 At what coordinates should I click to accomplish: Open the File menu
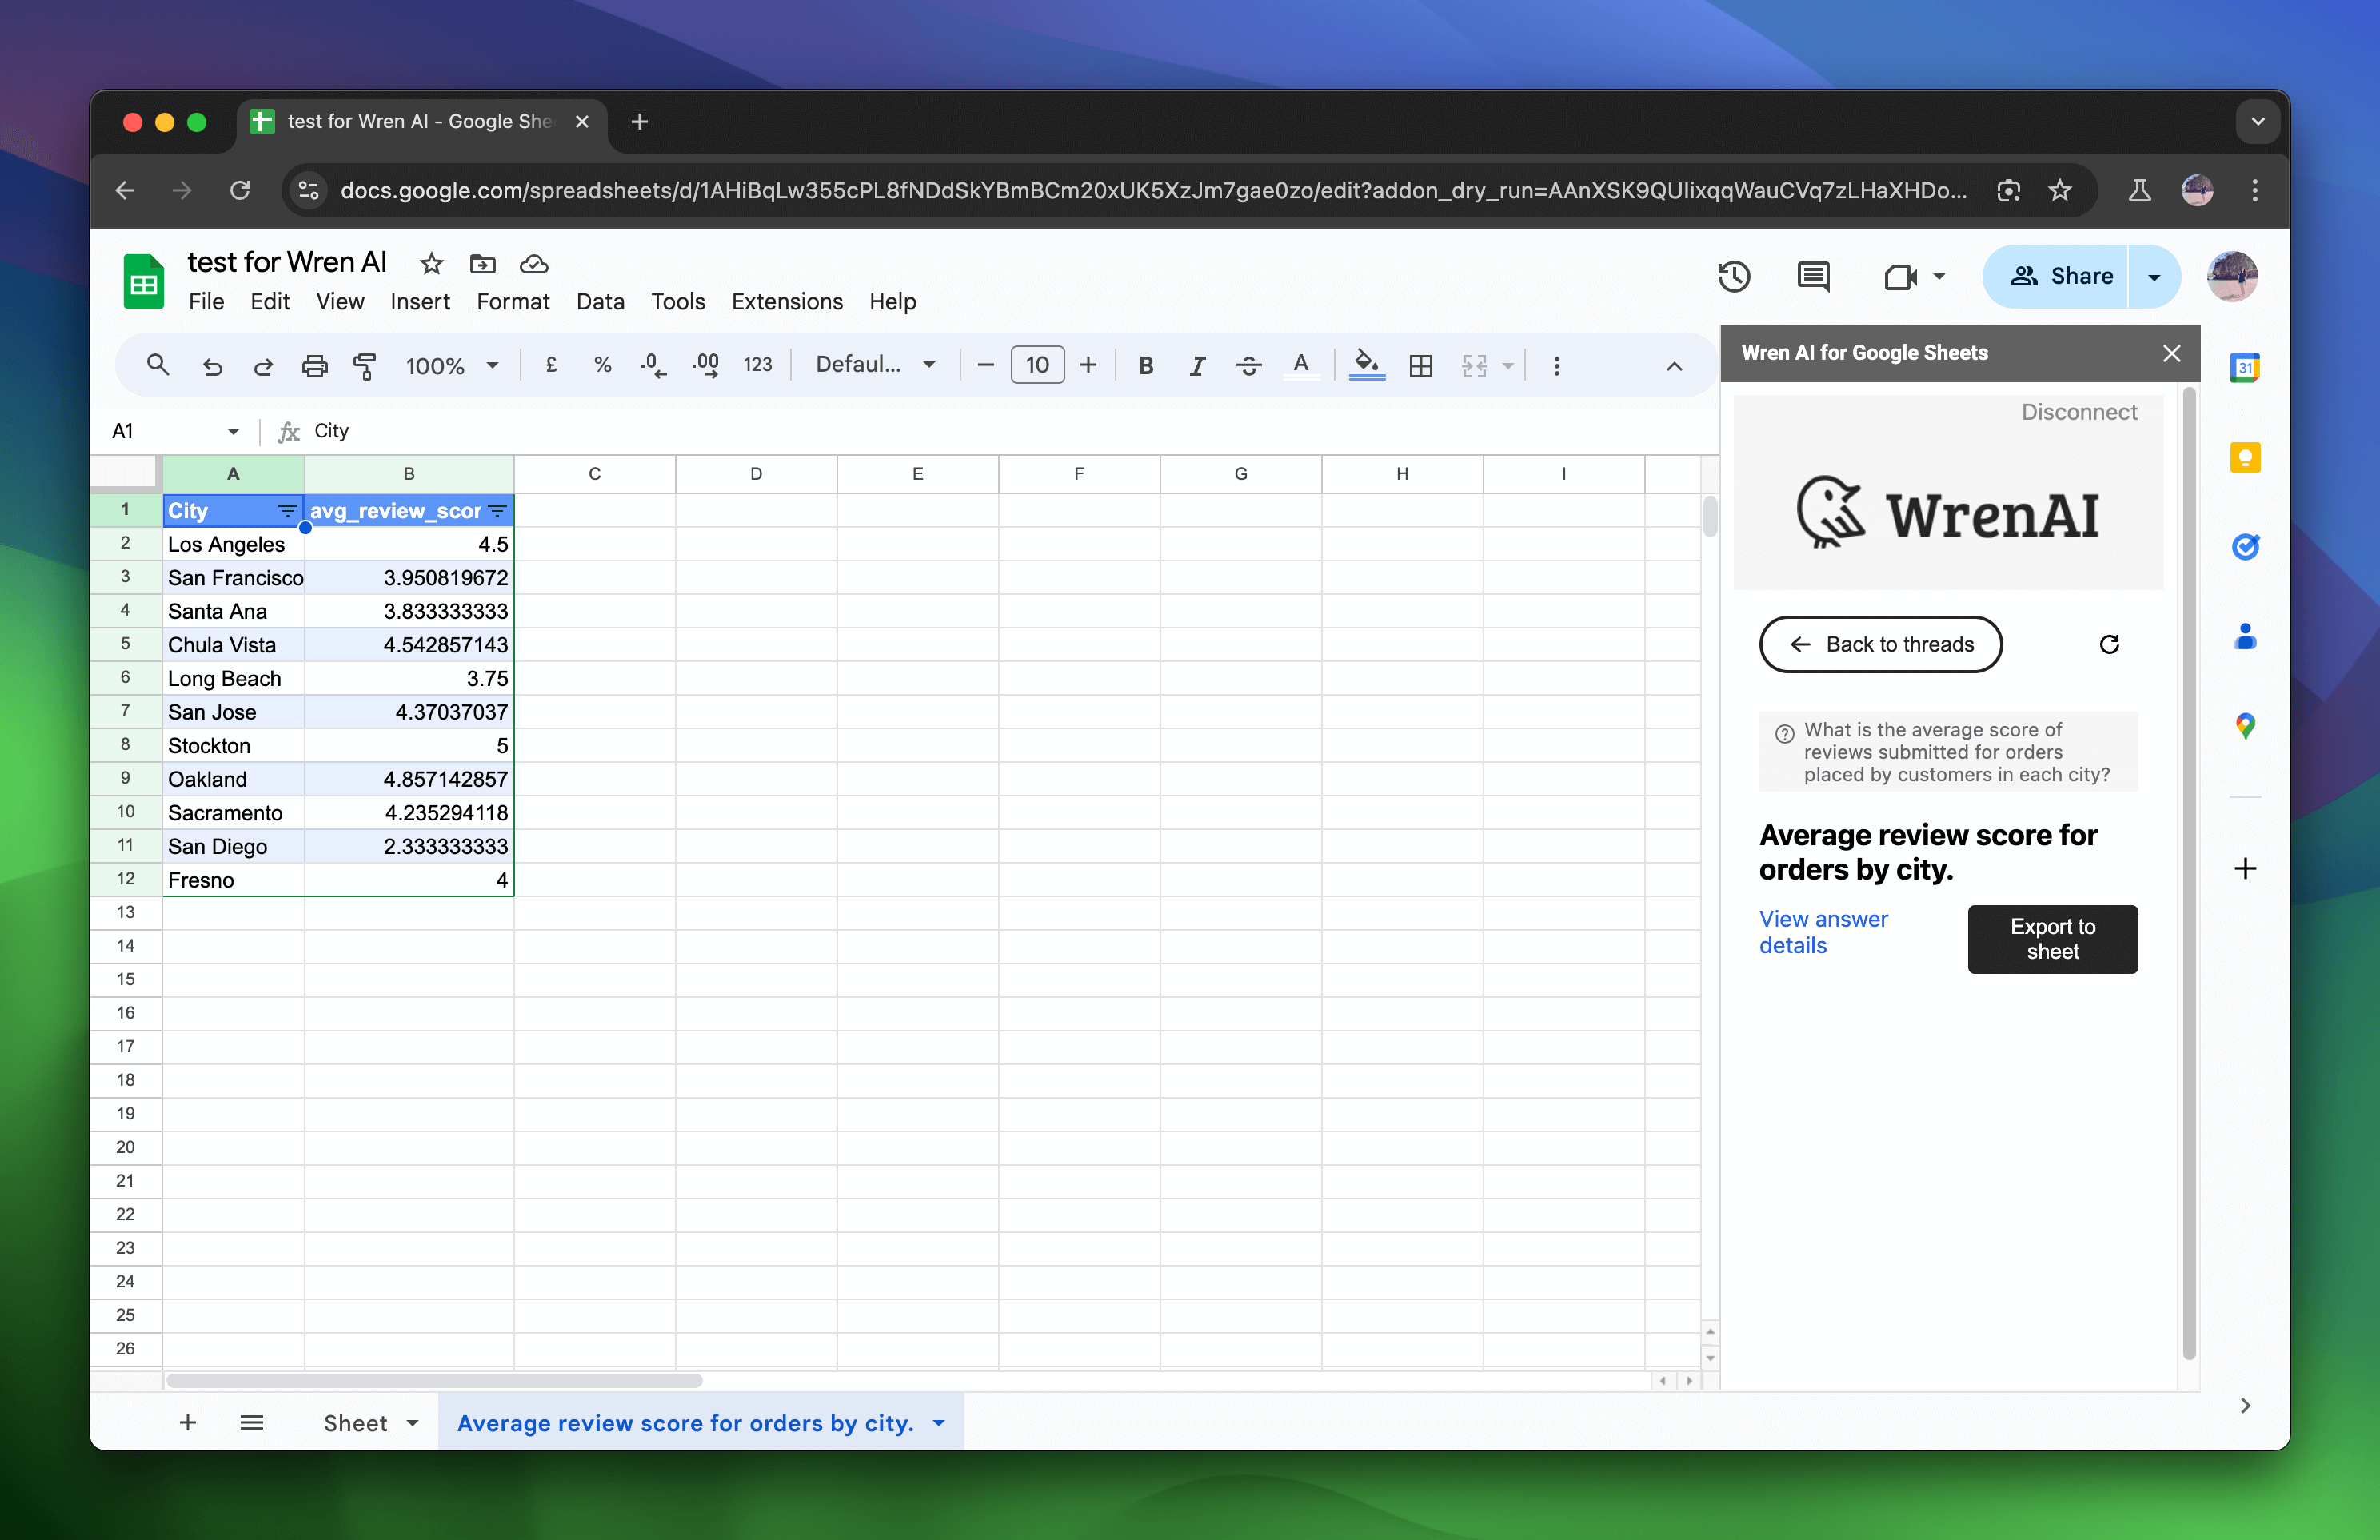(x=206, y=301)
